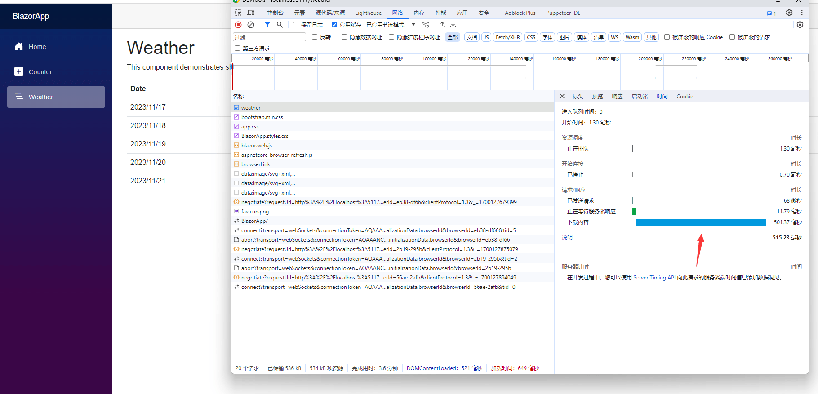Select app.css stylesheet icon

[x=236, y=126]
